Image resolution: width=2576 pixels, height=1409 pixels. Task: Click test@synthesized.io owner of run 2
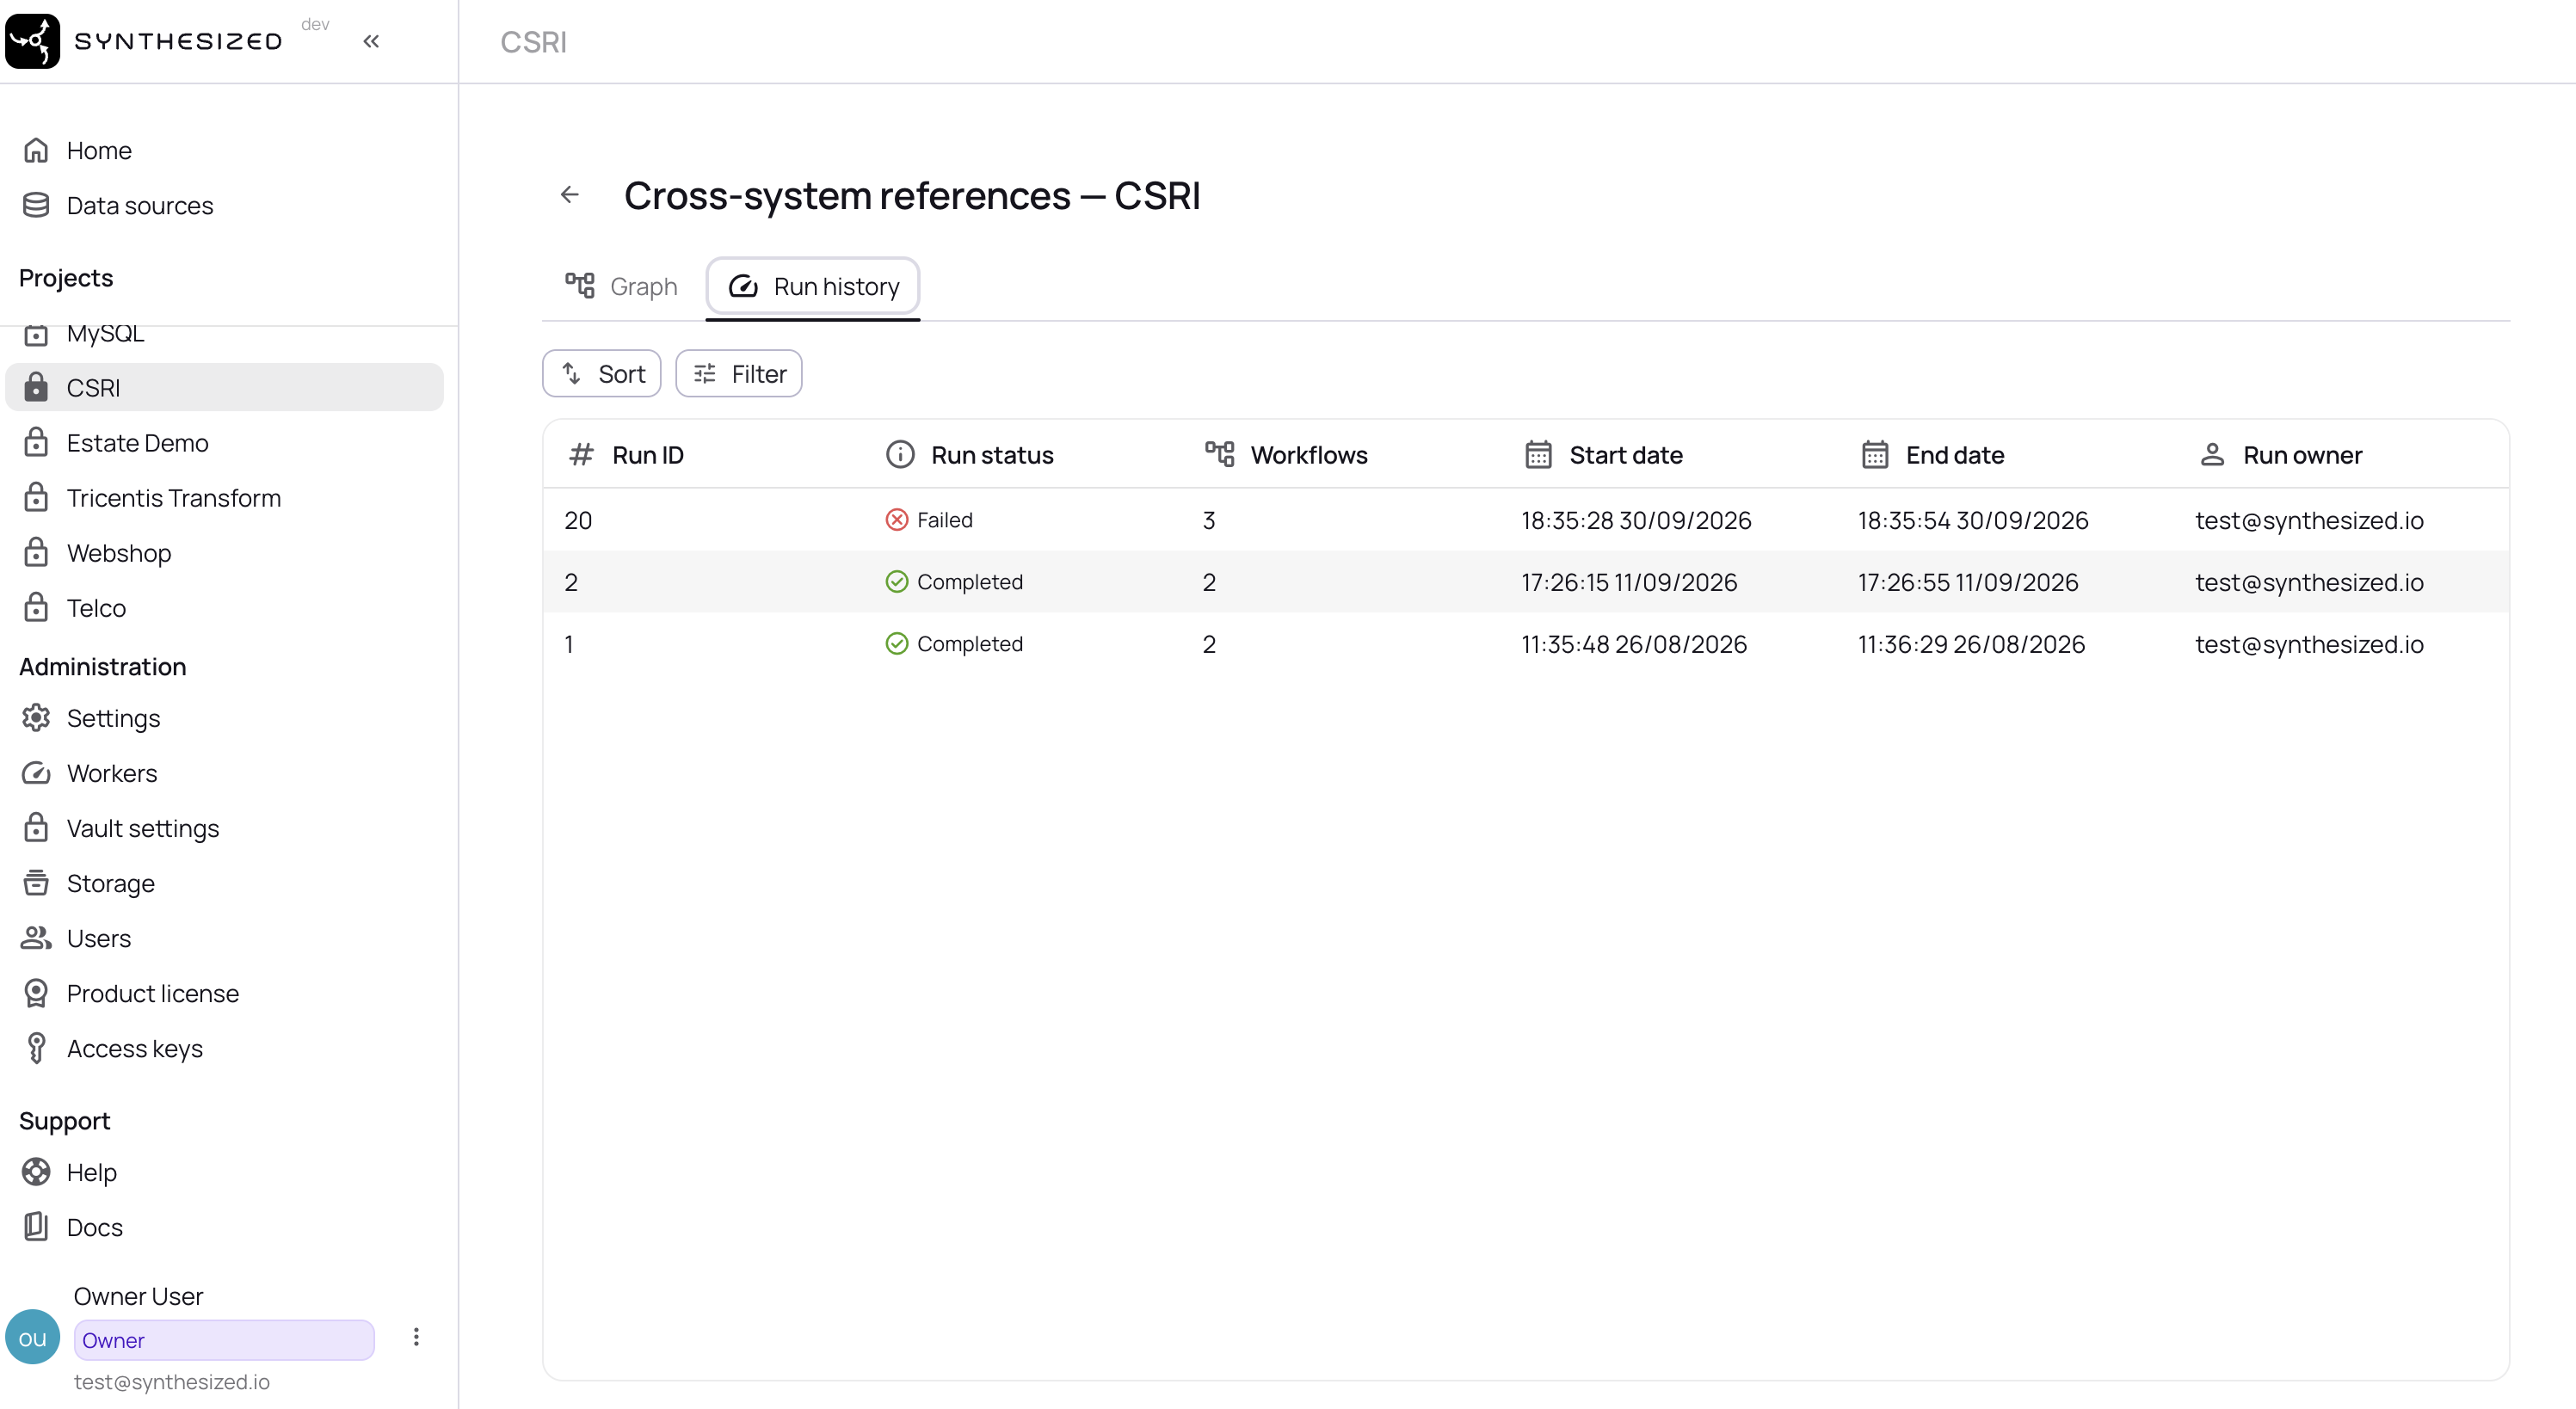point(2309,582)
